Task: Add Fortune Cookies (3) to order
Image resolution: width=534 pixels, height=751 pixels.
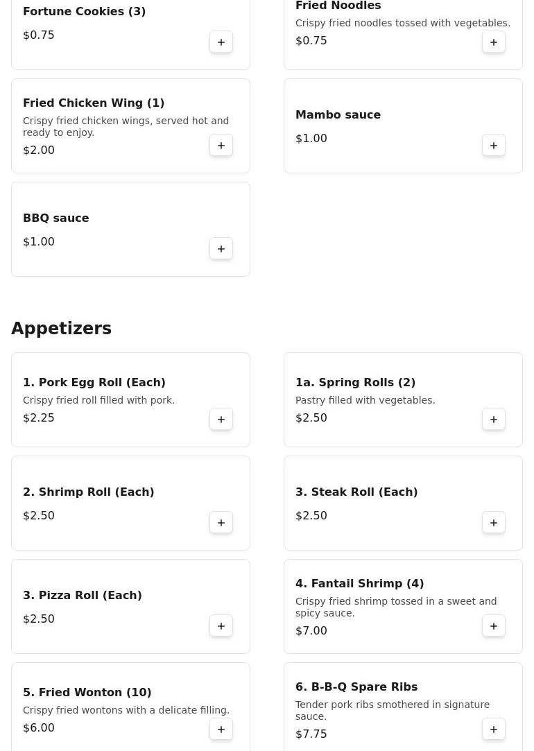Action: pos(221,42)
